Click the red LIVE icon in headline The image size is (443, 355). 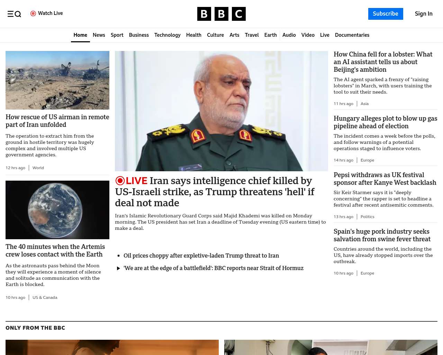point(120,181)
